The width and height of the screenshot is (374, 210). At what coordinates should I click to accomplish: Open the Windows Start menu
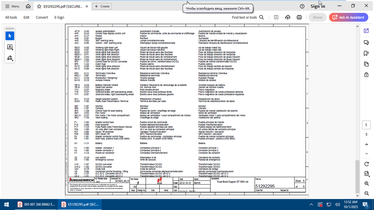point(6,204)
